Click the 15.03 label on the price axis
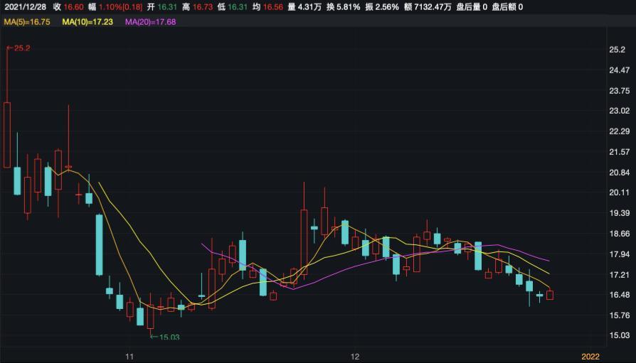The image size is (636, 363). [x=620, y=335]
